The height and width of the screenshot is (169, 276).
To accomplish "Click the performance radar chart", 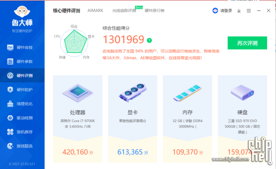I will click(x=74, y=43).
